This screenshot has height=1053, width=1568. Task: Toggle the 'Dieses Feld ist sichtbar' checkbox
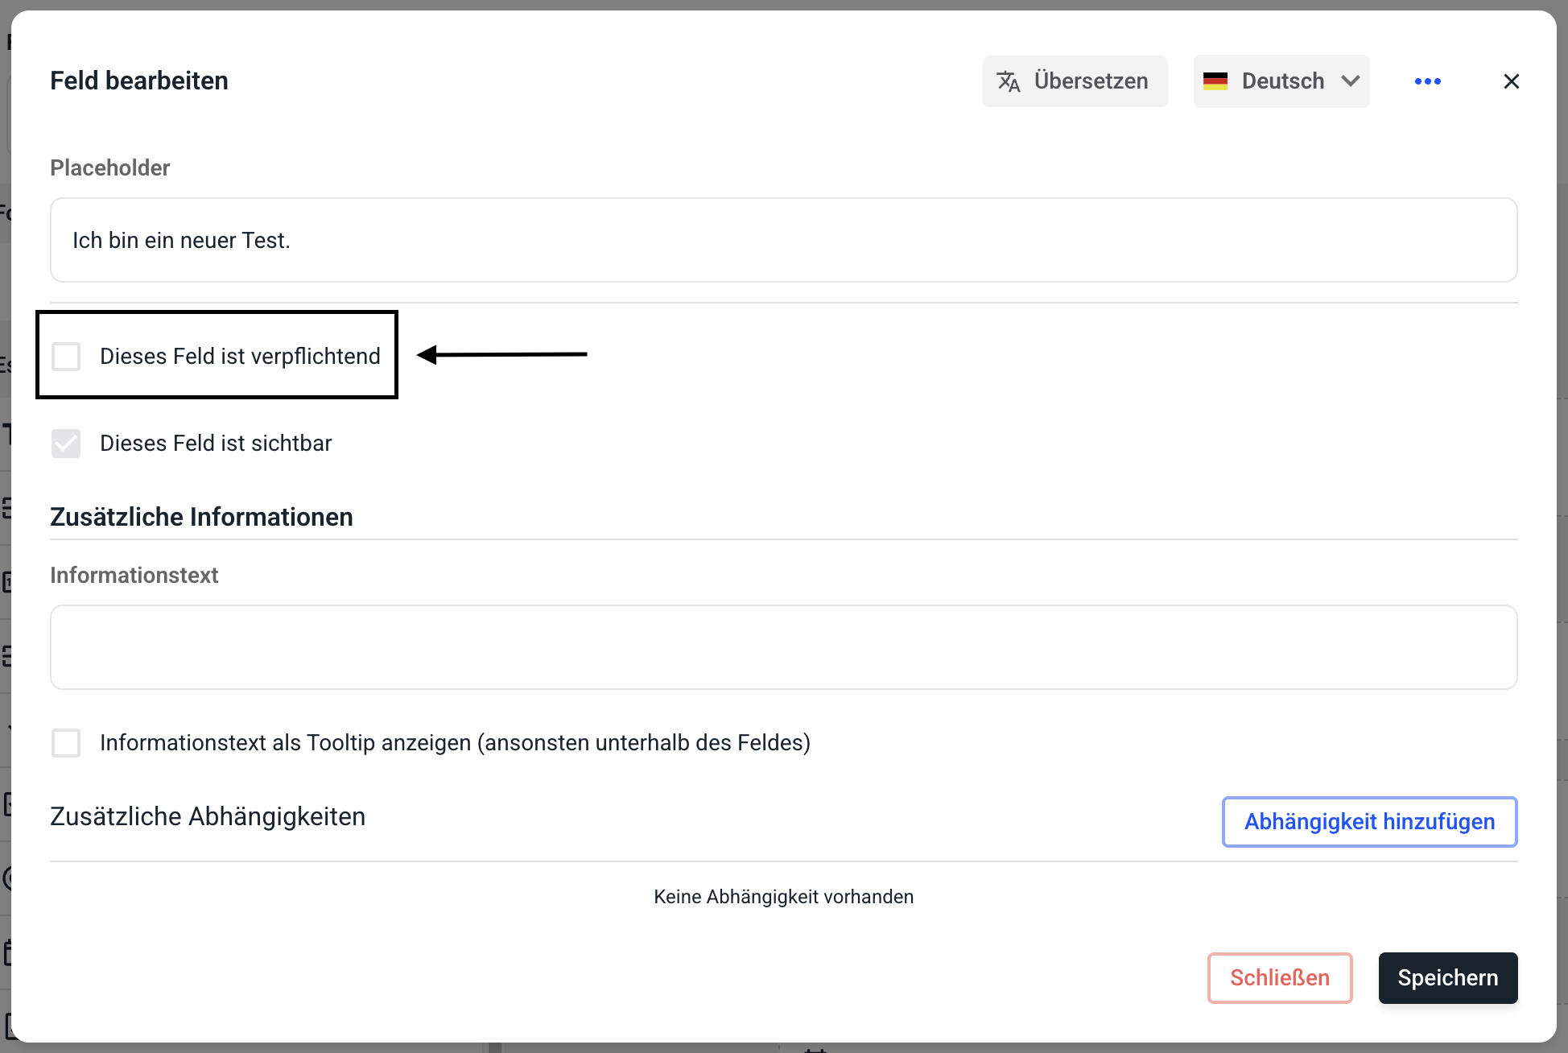(66, 443)
